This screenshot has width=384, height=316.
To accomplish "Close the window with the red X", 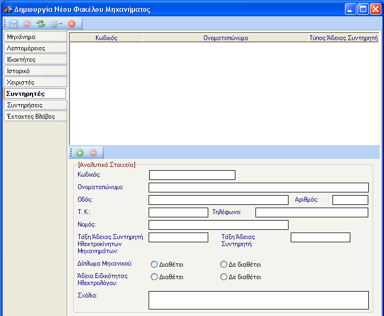I will pyautogui.click(x=375, y=9).
